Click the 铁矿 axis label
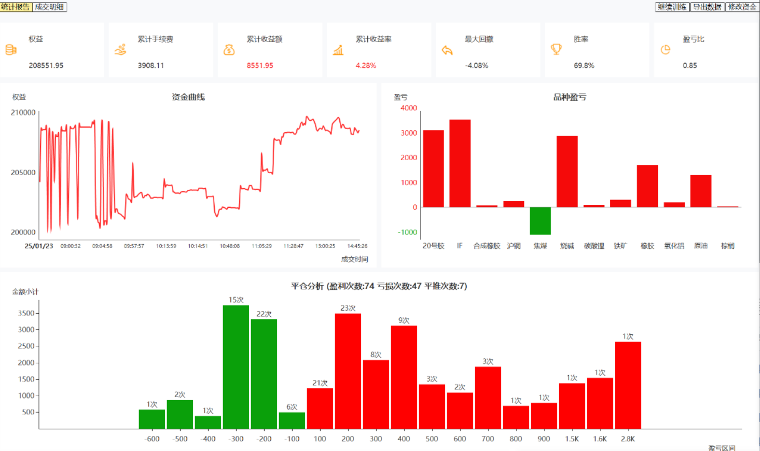 (620, 246)
